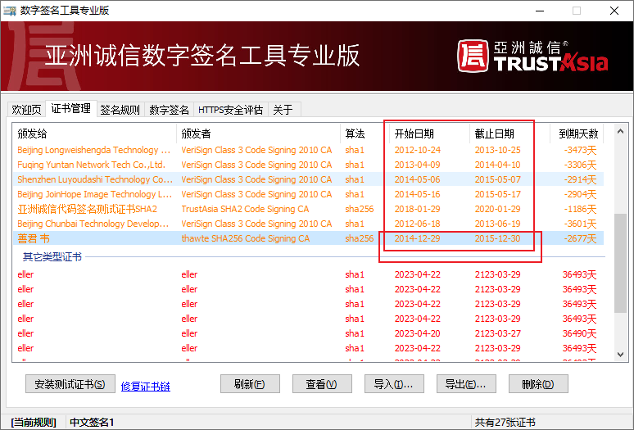Image resolution: width=634 pixels, height=430 pixels.
Task: Click the [当前规则] status bar label
Action: (33, 423)
